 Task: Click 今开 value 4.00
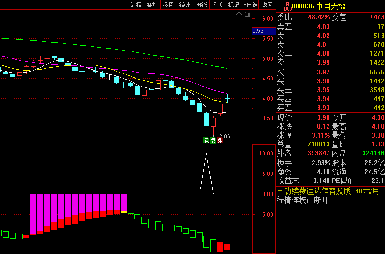coord(378,117)
